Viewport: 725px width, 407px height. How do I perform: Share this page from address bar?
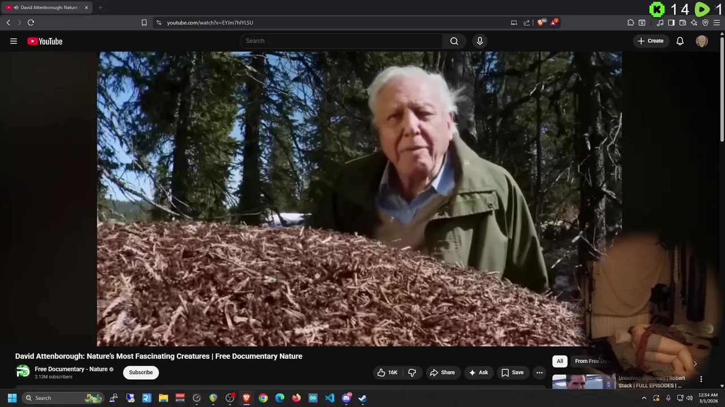527,23
